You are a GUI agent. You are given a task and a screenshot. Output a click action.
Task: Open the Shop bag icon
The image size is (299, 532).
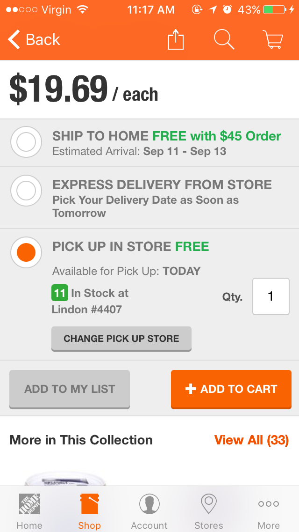pyautogui.click(x=89, y=506)
